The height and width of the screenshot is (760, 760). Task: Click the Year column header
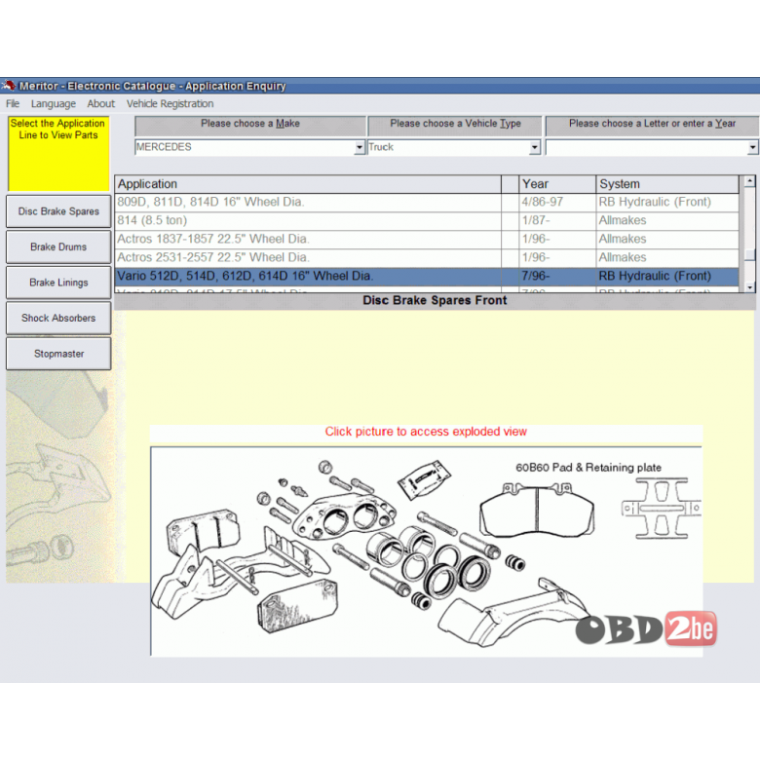click(557, 184)
